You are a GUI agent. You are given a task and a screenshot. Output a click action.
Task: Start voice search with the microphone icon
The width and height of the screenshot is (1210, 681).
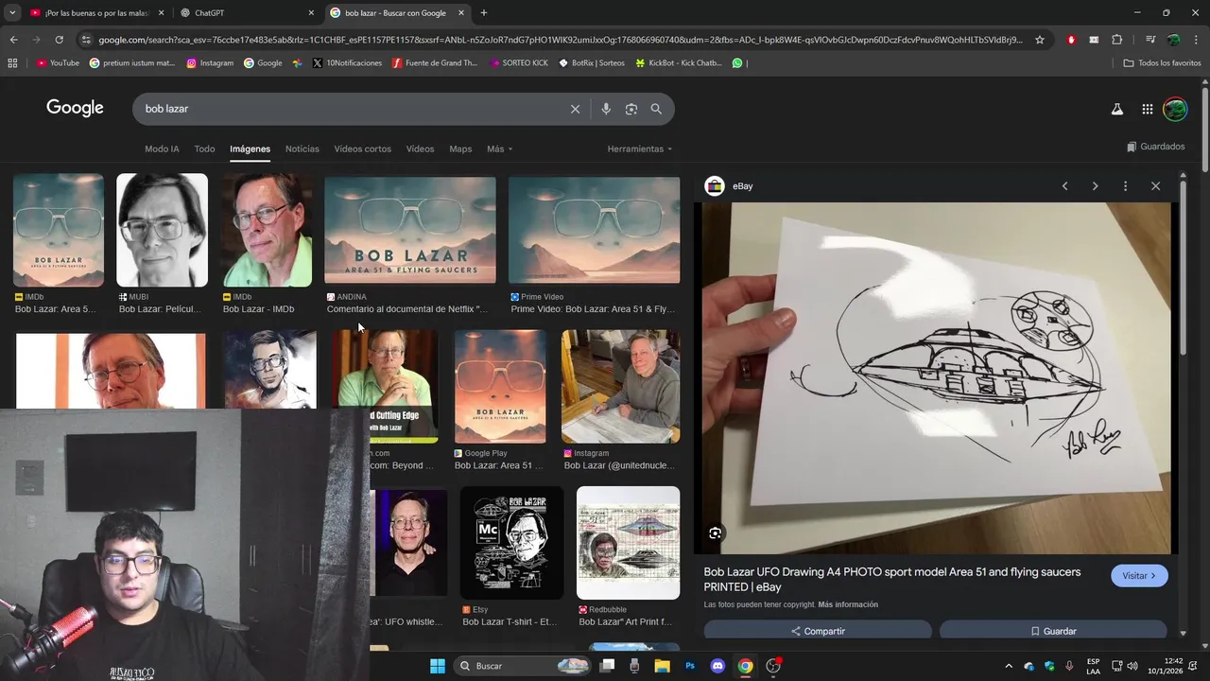tap(606, 109)
